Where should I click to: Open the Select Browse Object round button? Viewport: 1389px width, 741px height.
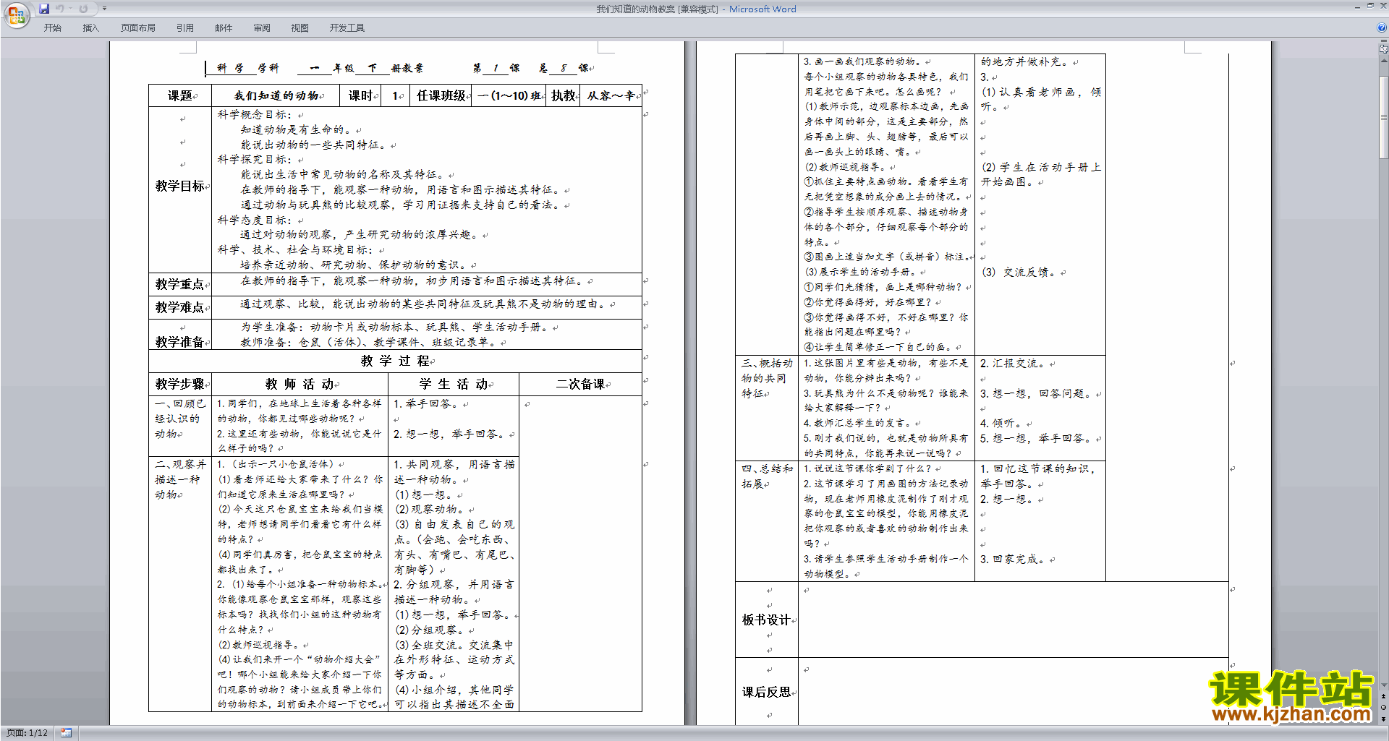1383,708
